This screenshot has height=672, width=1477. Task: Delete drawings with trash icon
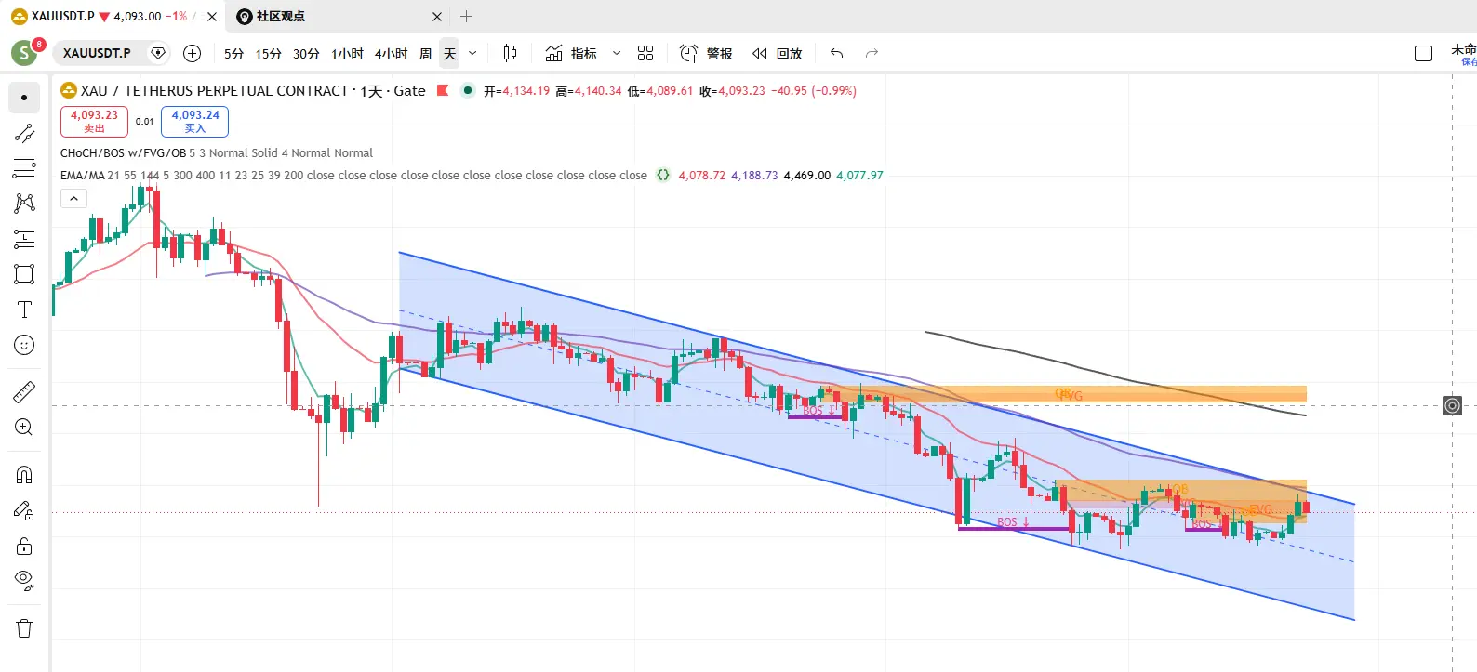pyautogui.click(x=24, y=628)
